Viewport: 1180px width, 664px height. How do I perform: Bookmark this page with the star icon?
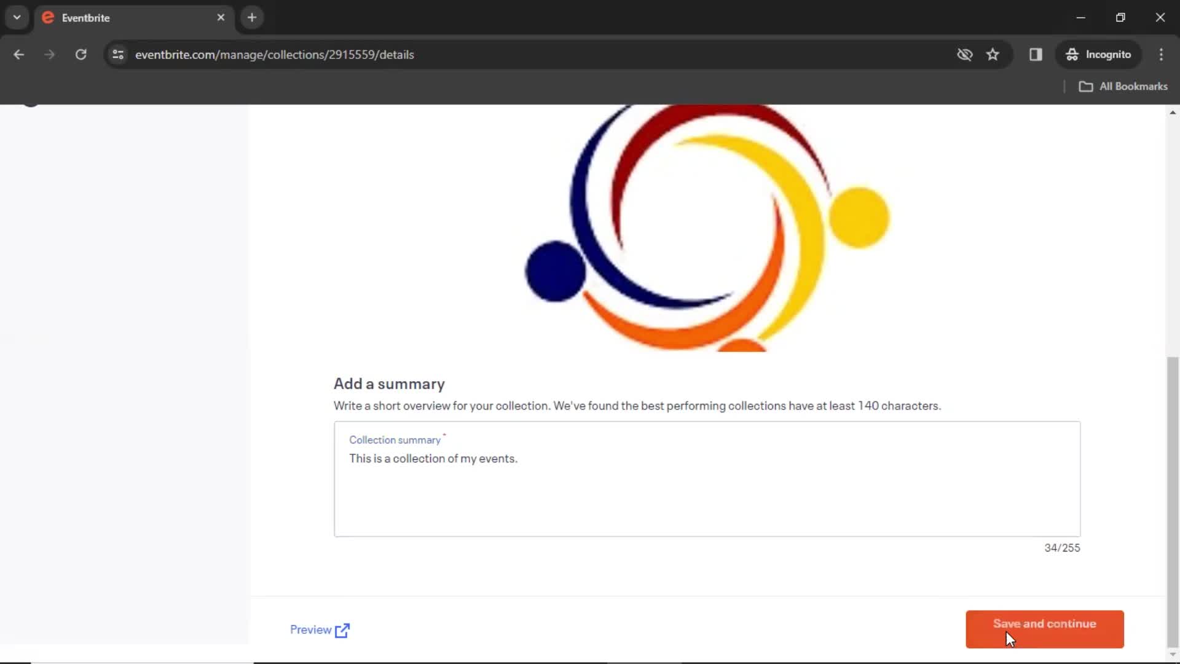[x=993, y=55]
